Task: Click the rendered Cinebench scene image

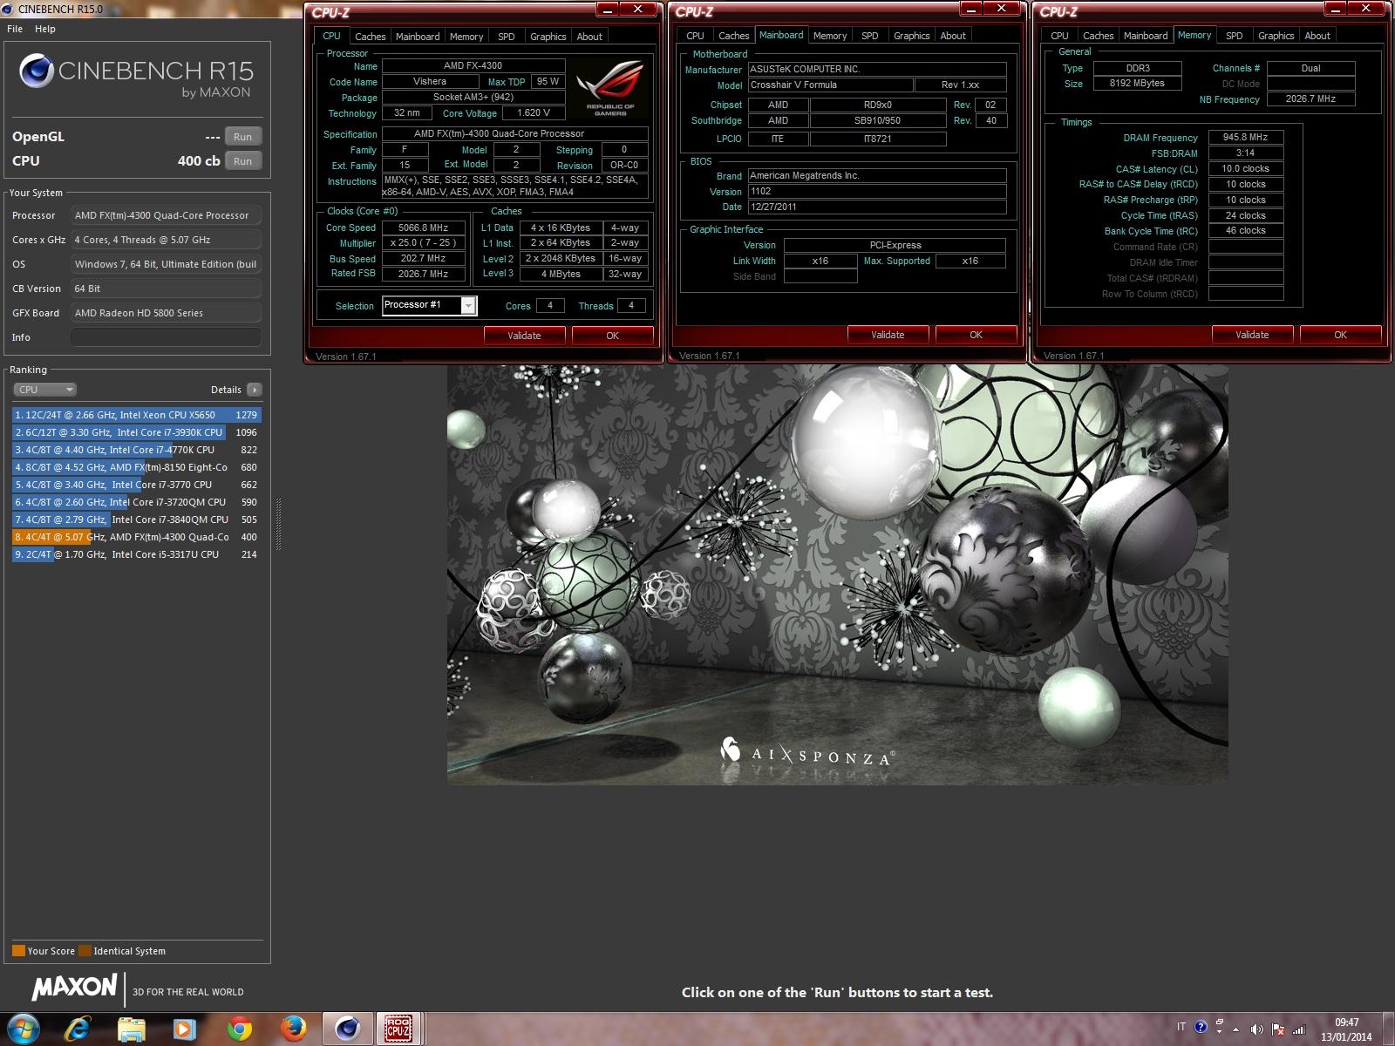Action: 838,574
